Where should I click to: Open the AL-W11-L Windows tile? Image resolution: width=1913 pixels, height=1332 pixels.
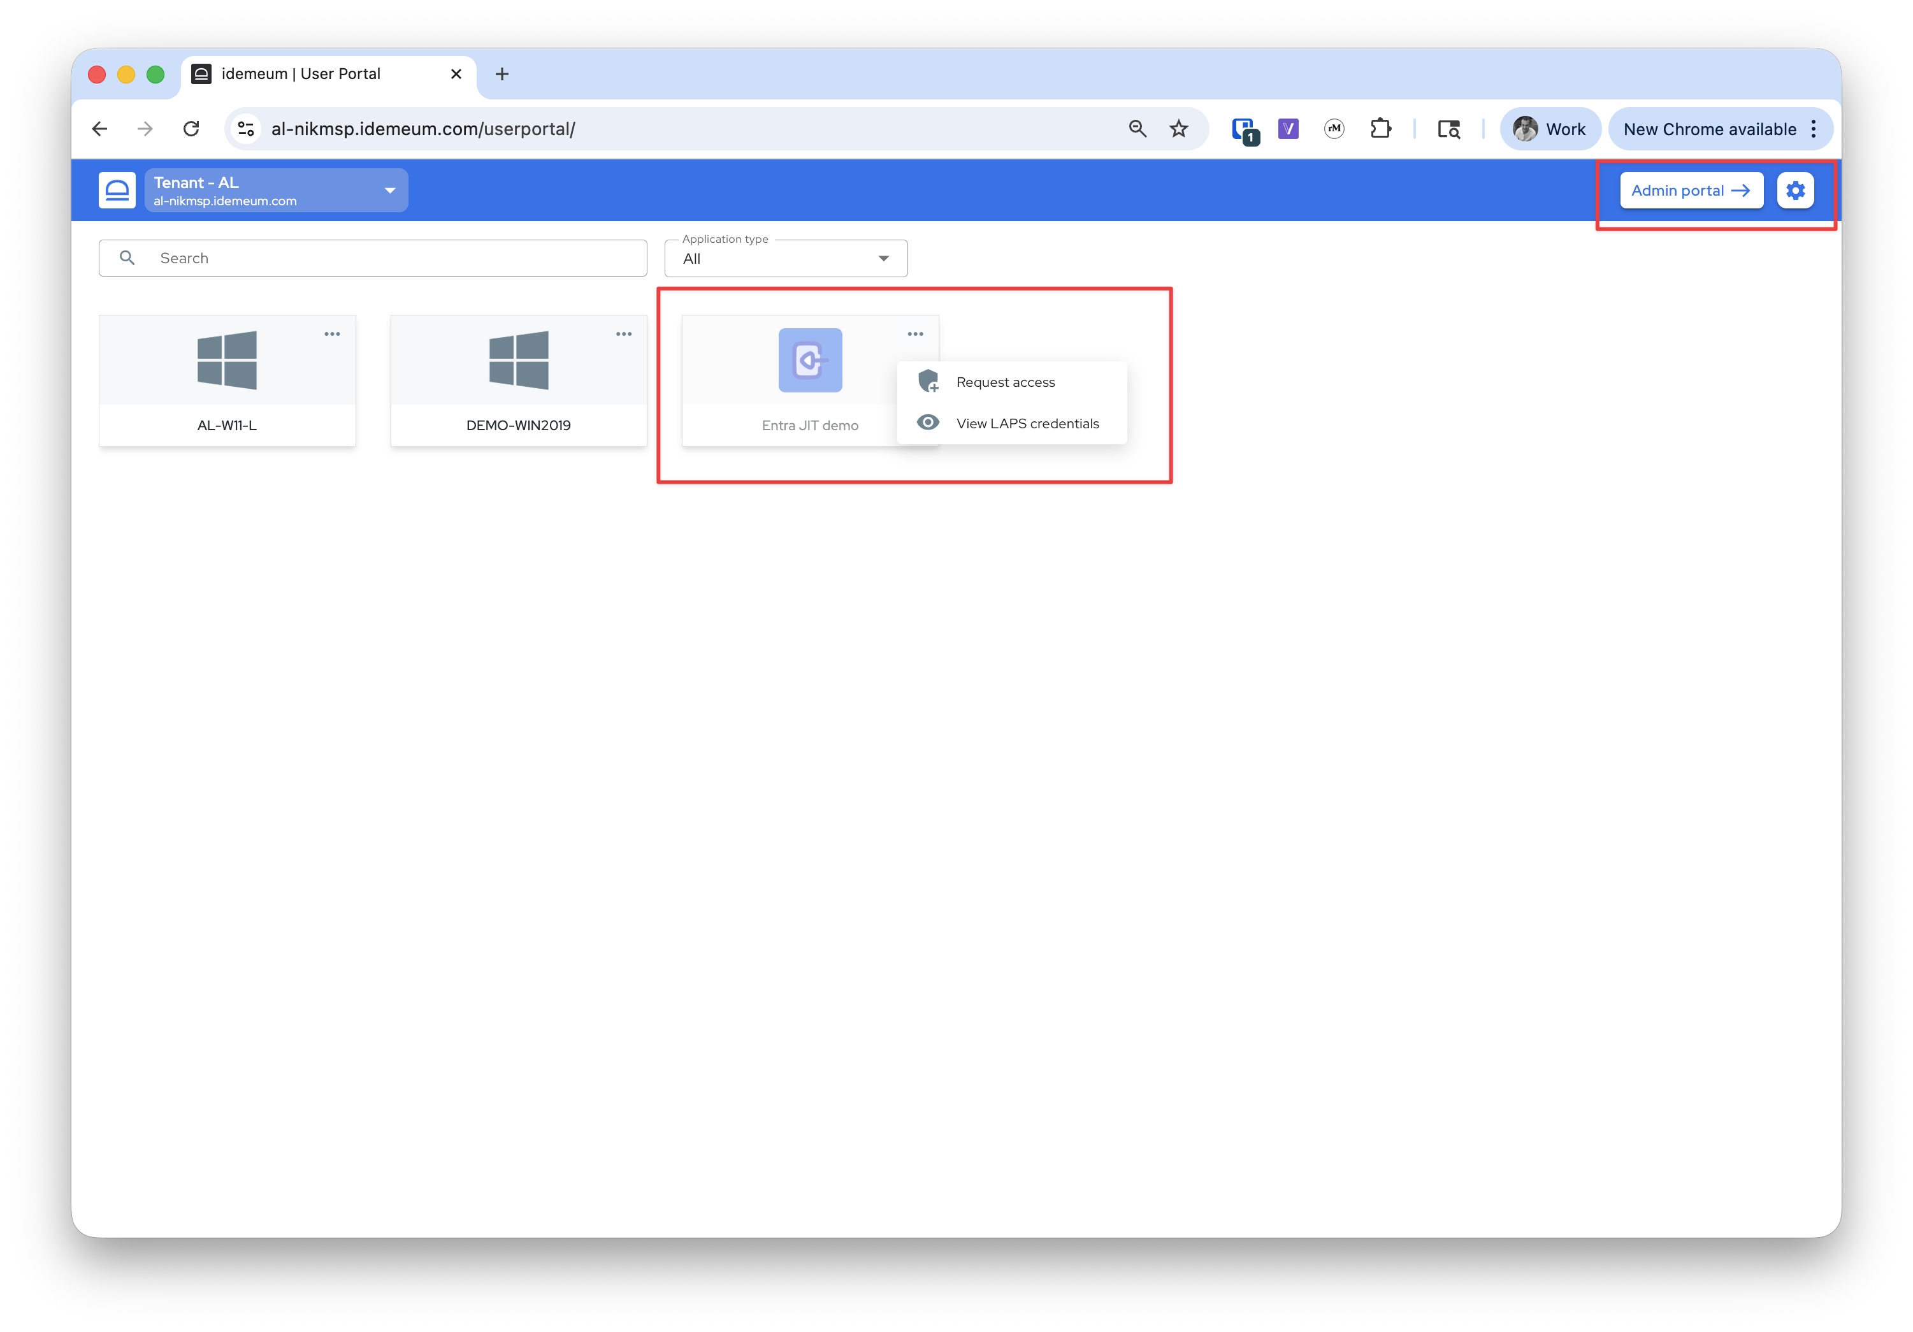[x=227, y=380]
